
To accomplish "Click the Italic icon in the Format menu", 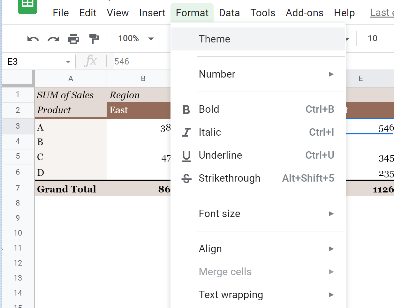I will pyautogui.click(x=186, y=132).
